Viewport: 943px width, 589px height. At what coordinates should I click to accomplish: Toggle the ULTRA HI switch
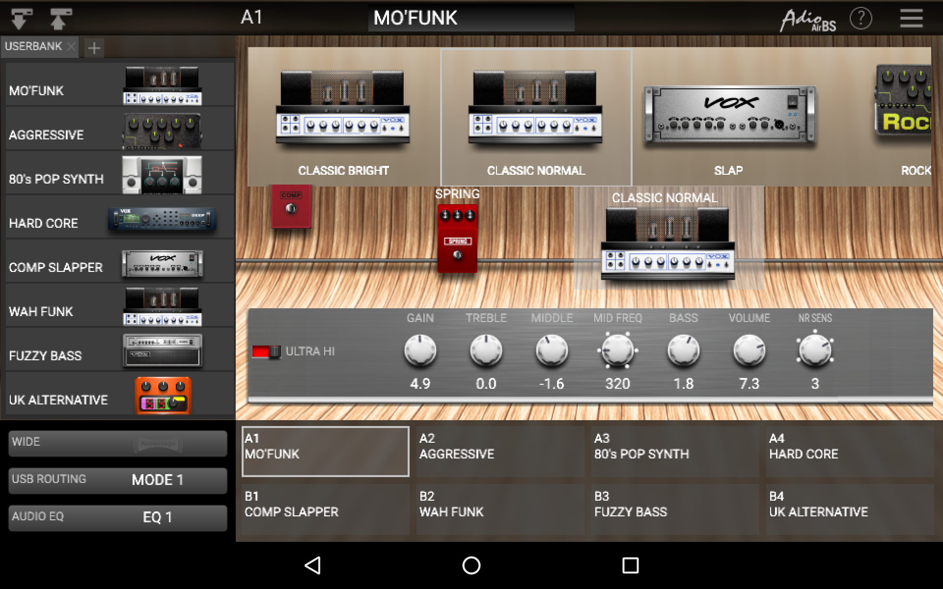[266, 351]
